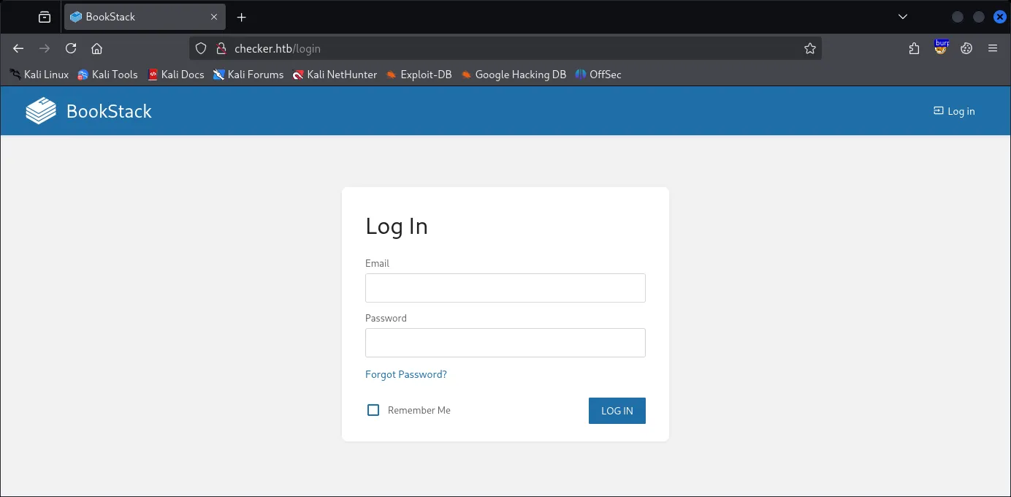Click the Email field label
1011x497 pixels.
(x=377, y=263)
